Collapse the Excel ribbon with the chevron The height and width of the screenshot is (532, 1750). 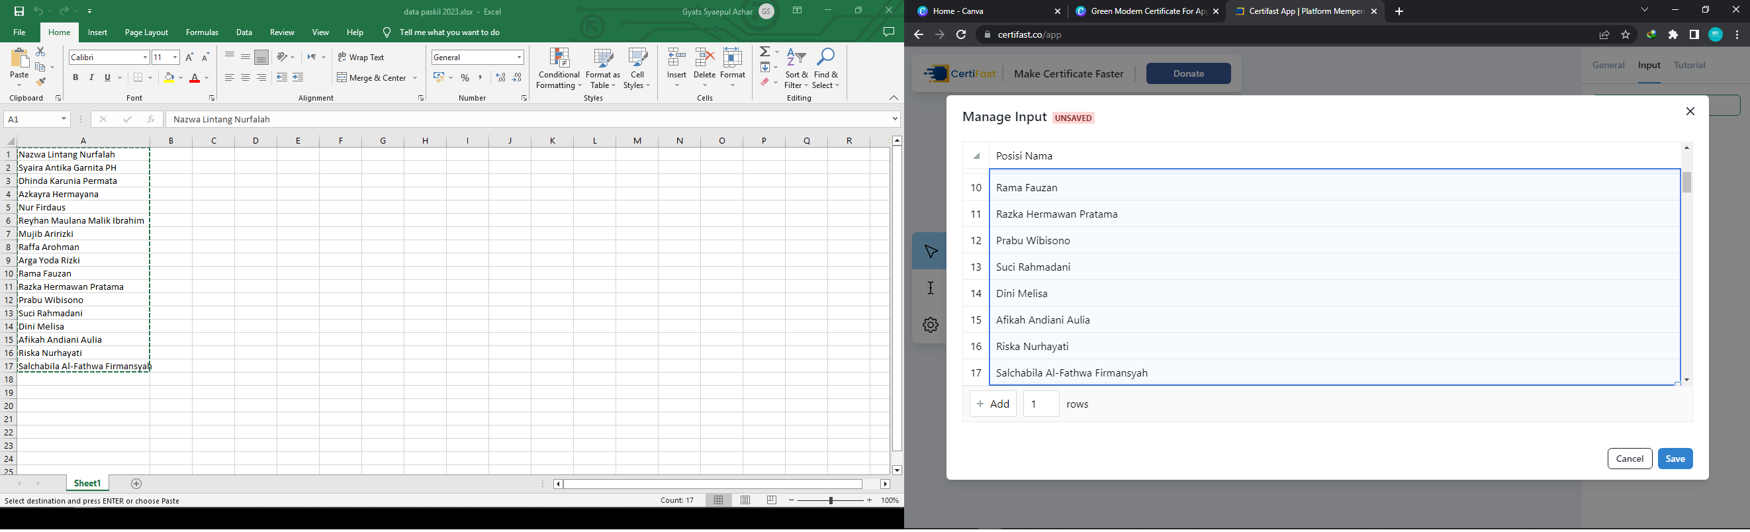pyautogui.click(x=894, y=99)
